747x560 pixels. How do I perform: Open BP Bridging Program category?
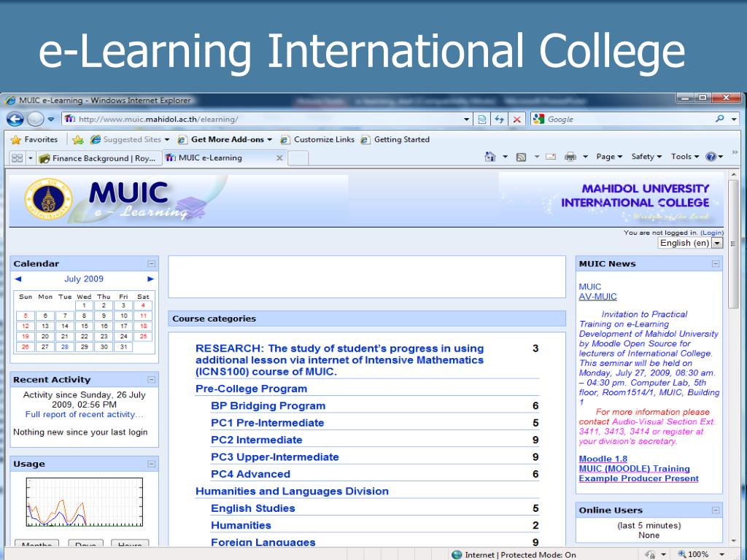click(268, 405)
